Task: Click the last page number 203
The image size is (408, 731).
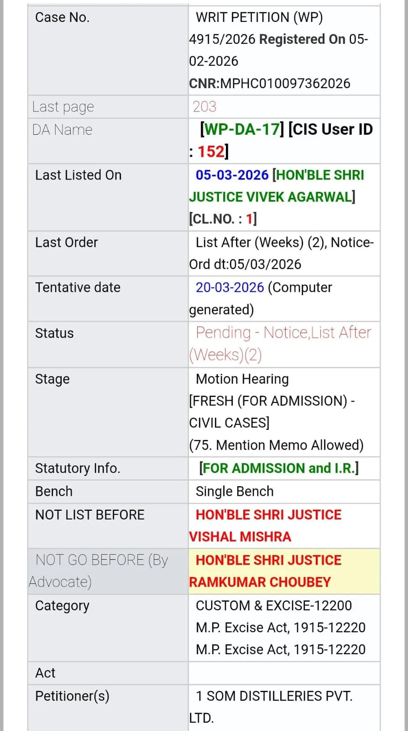Action: tap(204, 106)
